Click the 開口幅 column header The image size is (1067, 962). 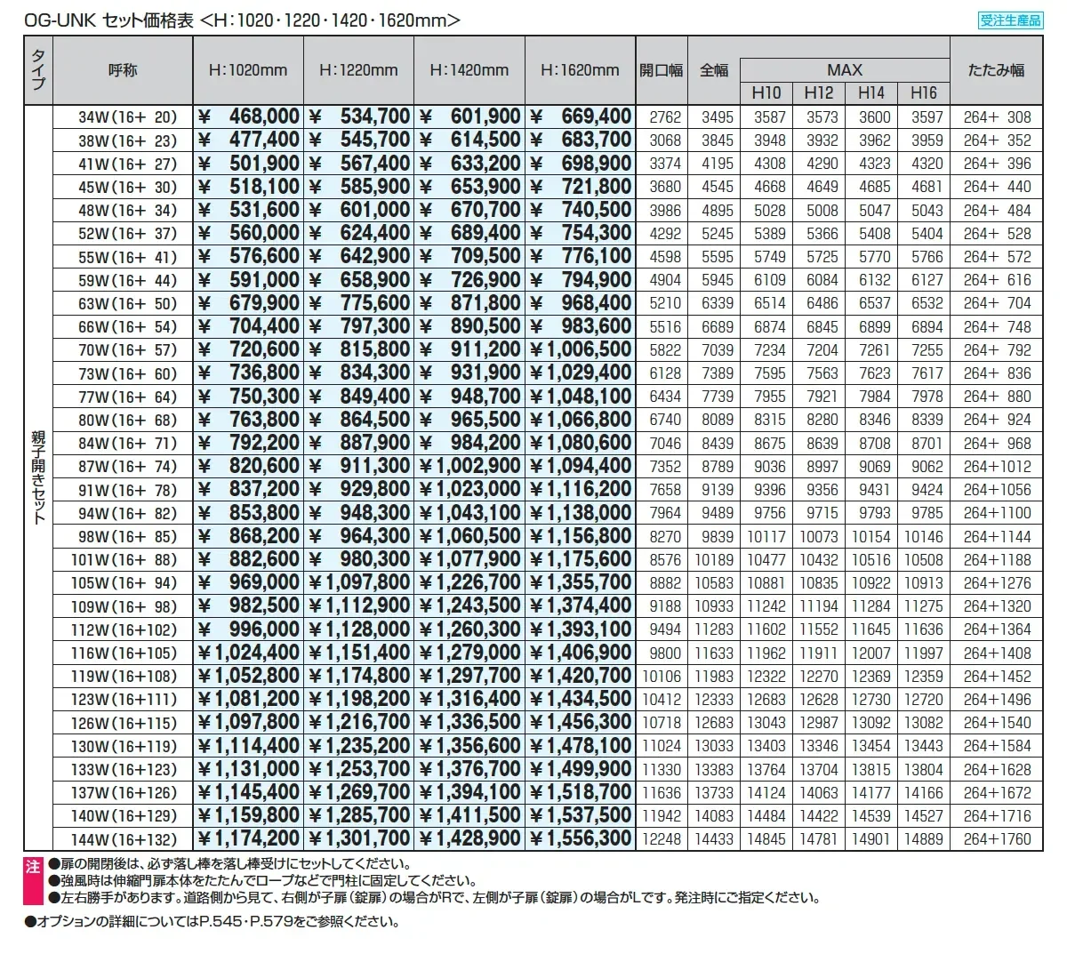tap(662, 70)
